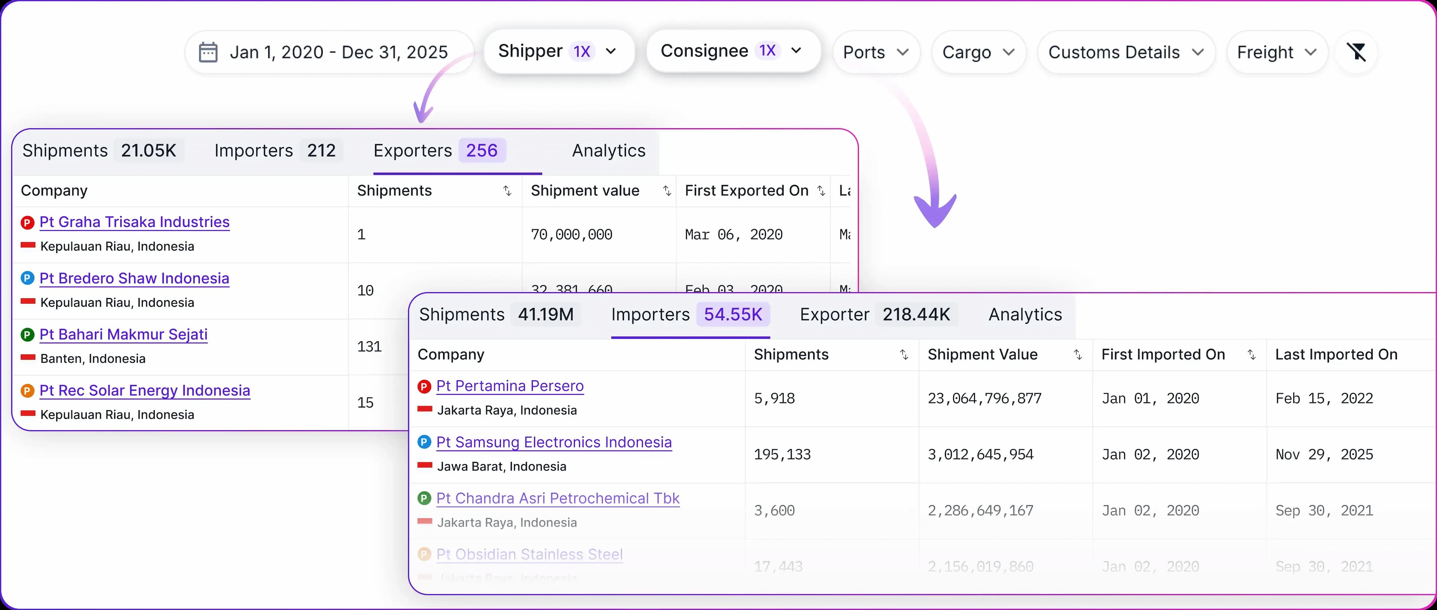
Task: Open Pt Graha Trisaka Industries link
Action: [x=134, y=222]
